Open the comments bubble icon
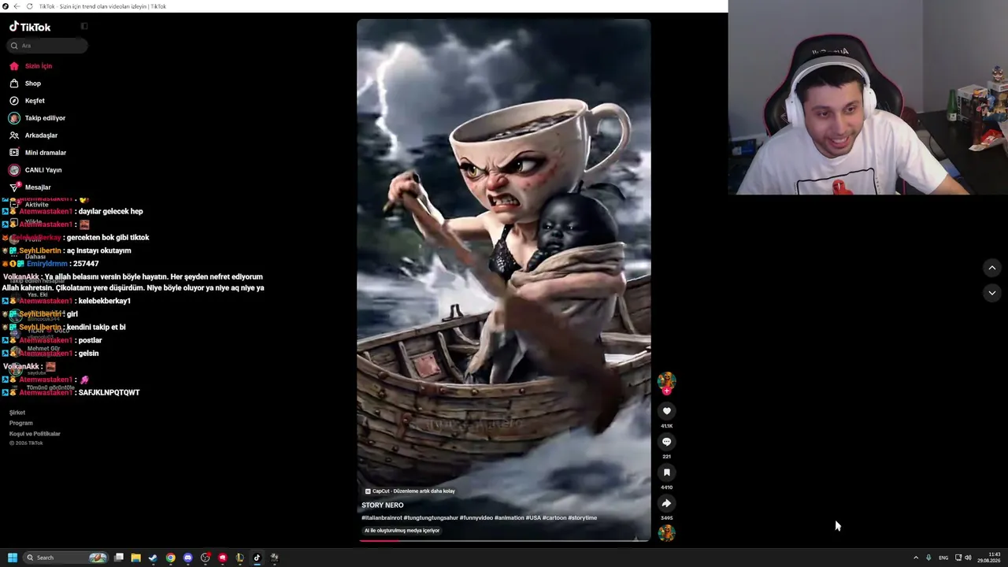 coord(667,442)
